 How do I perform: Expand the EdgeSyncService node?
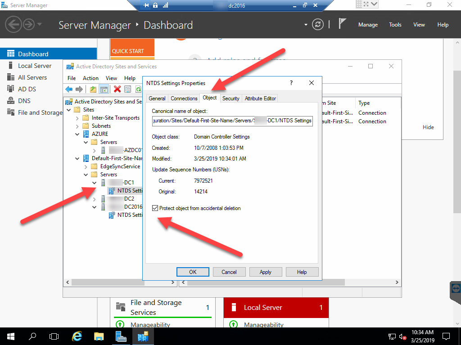(x=86, y=167)
